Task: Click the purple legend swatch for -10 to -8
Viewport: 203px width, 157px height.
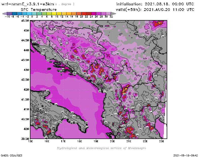Action: [x=10, y=13]
